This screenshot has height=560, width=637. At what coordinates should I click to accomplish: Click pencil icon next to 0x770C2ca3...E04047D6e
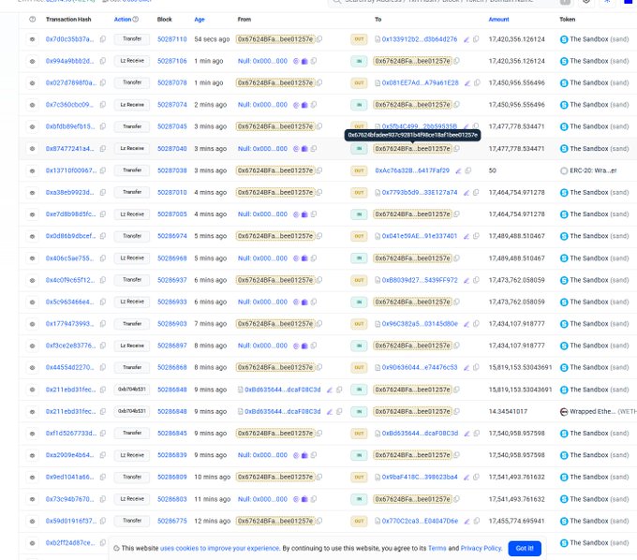pos(467,521)
